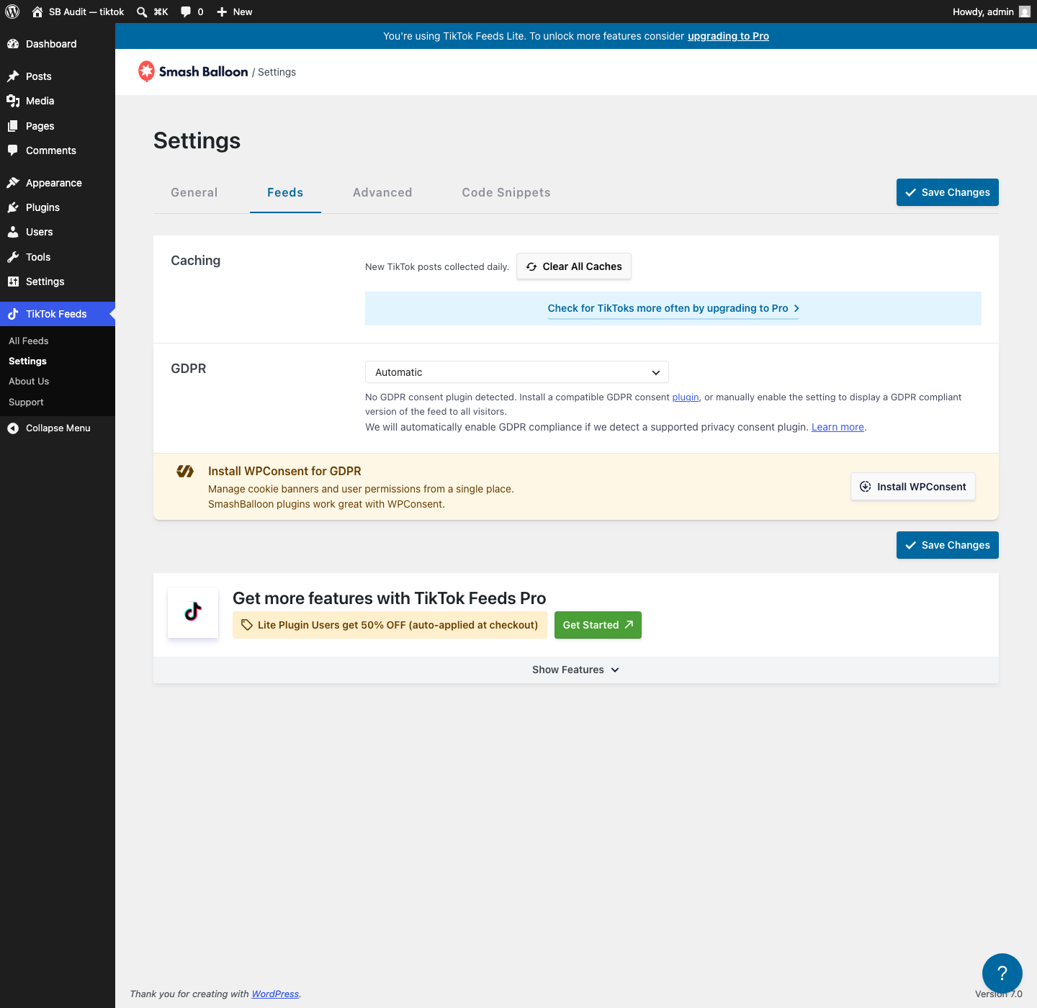
Task: Click the Posts pin icon
Action: [x=13, y=76]
